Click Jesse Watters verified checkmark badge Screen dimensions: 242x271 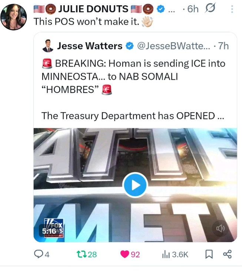tap(130, 46)
